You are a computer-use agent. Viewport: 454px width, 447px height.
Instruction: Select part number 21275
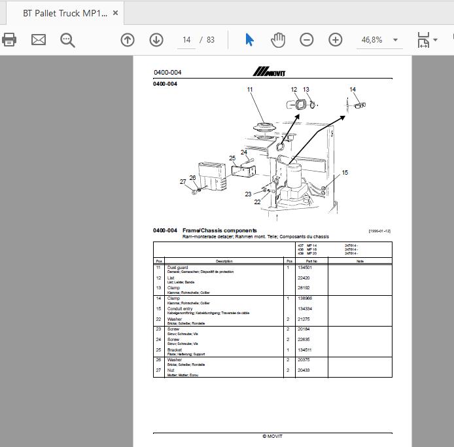point(304,319)
